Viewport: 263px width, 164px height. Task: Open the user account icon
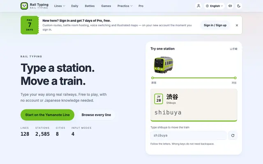(x=198, y=6)
